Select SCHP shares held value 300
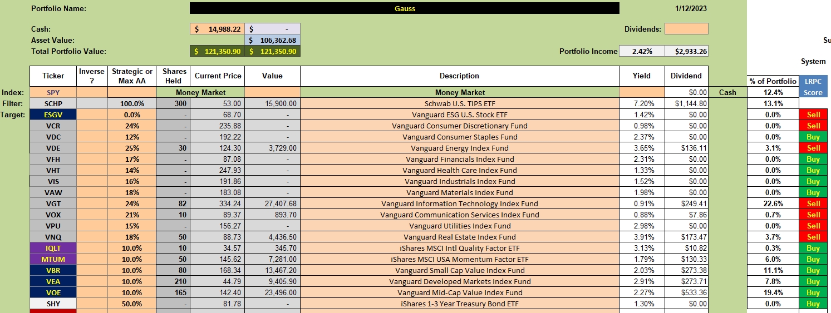The image size is (831, 313). [173, 103]
